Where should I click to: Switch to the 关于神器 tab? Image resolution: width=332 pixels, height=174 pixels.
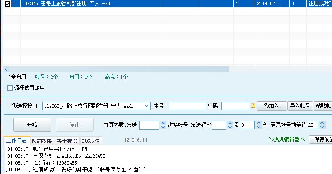67,141
